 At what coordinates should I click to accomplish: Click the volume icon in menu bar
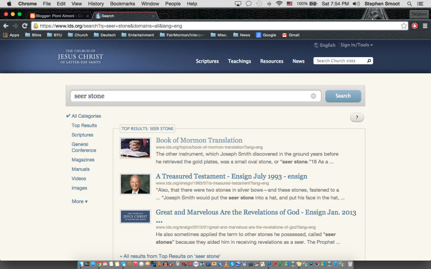click(x=356, y=3)
